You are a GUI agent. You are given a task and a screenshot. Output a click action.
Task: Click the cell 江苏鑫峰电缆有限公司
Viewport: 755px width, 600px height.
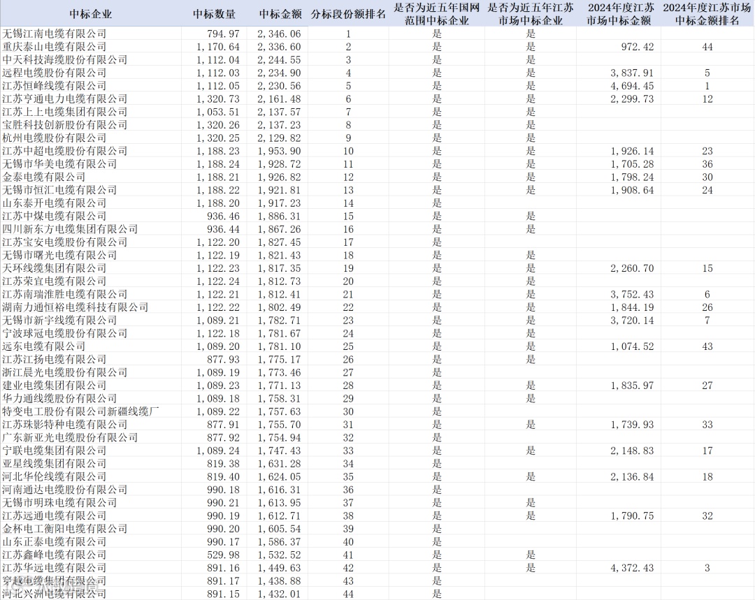[x=55, y=555]
